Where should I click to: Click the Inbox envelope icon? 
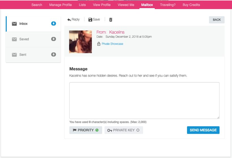coord(14,24)
